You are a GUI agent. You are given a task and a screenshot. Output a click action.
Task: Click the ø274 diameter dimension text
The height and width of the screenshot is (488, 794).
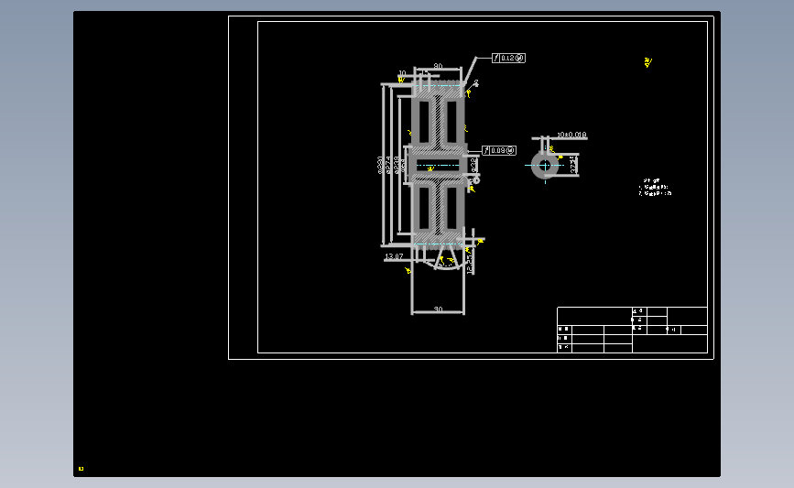point(388,165)
